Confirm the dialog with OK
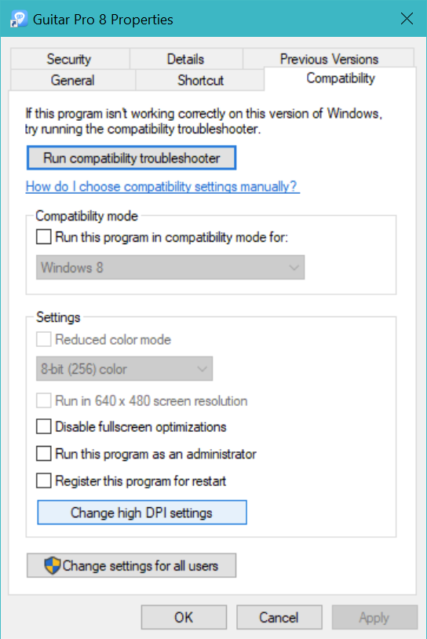 (x=184, y=617)
